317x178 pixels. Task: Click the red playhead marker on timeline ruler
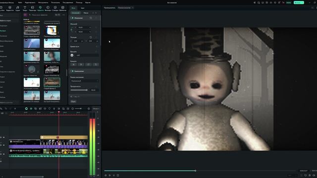(59, 112)
